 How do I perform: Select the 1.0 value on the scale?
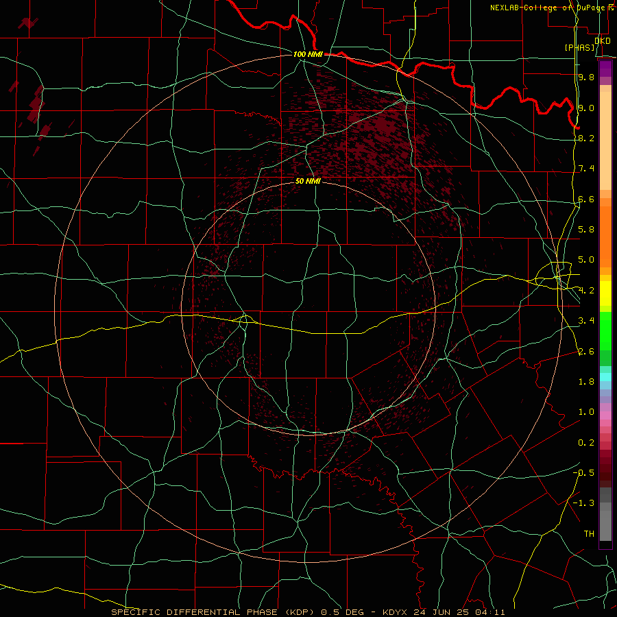tap(586, 412)
